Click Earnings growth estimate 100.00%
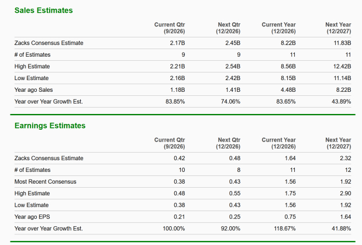The width and height of the screenshot is (362, 245). pos(174,229)
